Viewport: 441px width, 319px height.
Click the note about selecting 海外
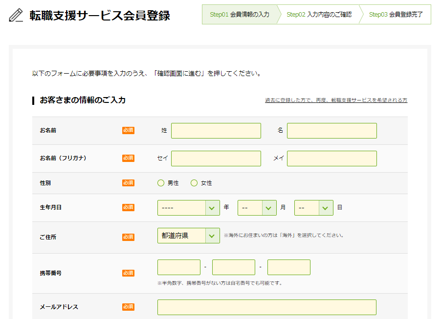coord(285,236)
